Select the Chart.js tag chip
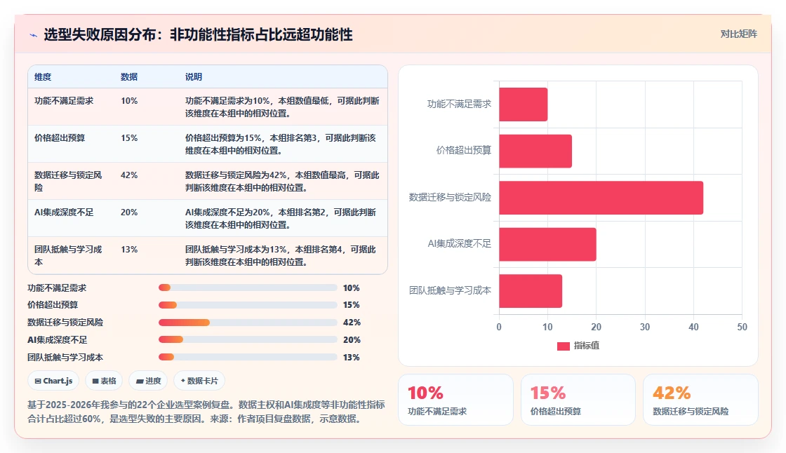 (53, 381)
